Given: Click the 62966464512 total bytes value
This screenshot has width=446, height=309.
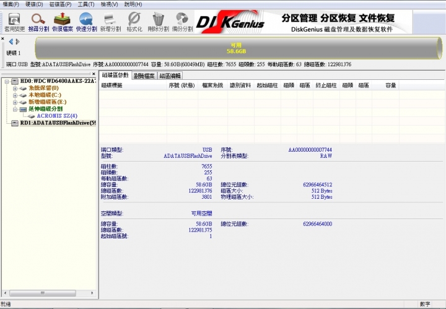Looking at the screenshot, I should 317,185.
